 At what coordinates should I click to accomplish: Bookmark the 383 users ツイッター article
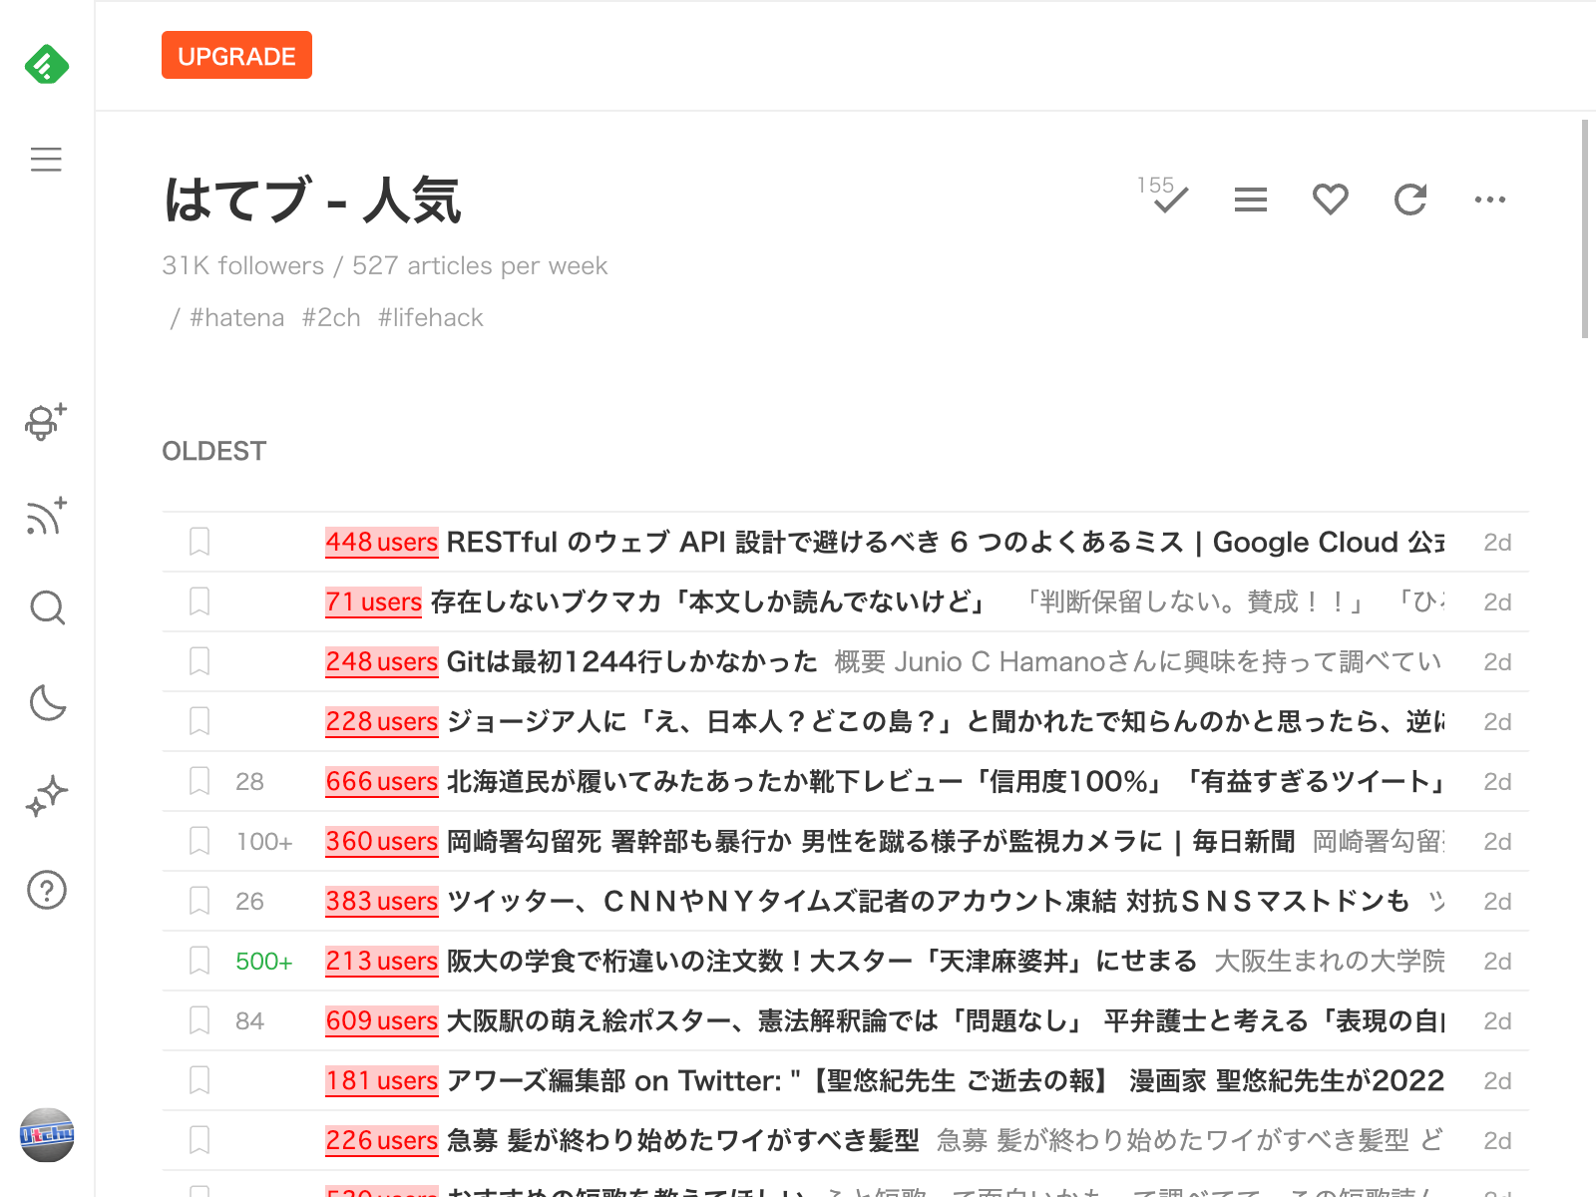199,901
